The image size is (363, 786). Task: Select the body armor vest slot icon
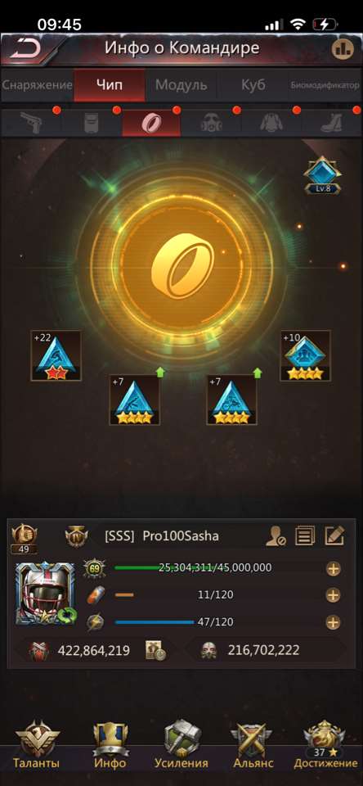(91, 123)
